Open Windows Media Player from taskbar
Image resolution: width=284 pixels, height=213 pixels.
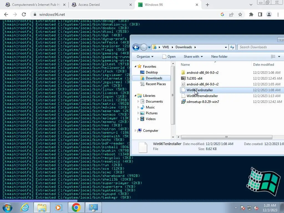tap(59, 207)
